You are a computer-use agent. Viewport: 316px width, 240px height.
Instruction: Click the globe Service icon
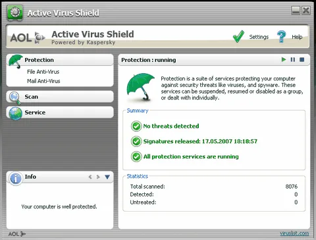(x=15, y=113)
